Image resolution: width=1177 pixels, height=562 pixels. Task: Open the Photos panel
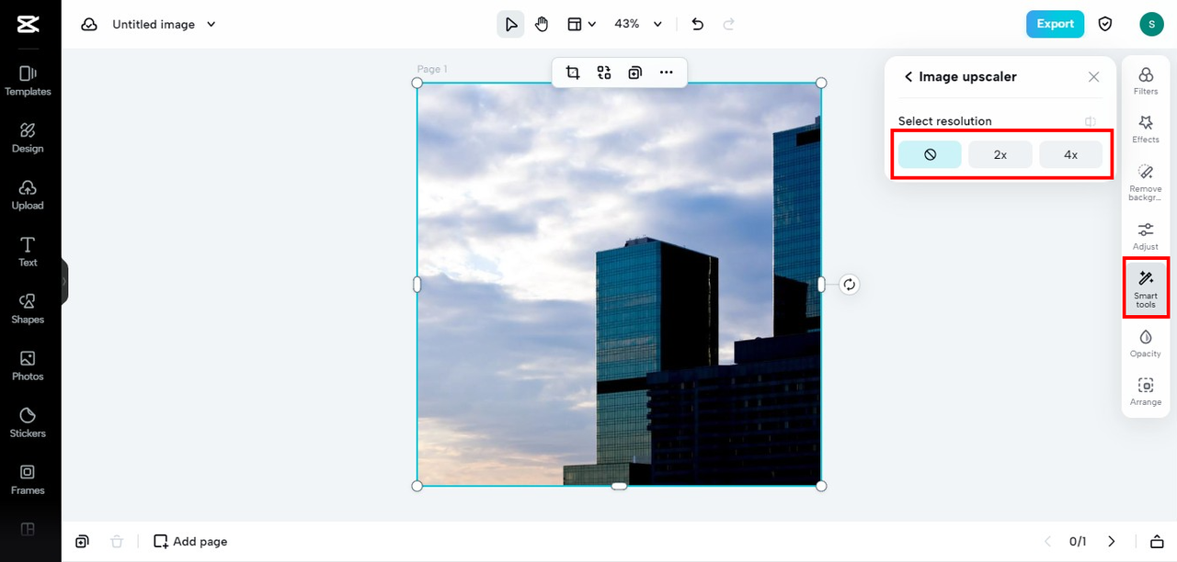[28, 365]
